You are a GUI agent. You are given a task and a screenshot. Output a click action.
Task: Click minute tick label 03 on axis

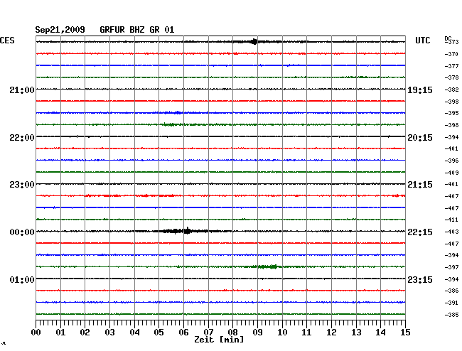tap(109, 333)
